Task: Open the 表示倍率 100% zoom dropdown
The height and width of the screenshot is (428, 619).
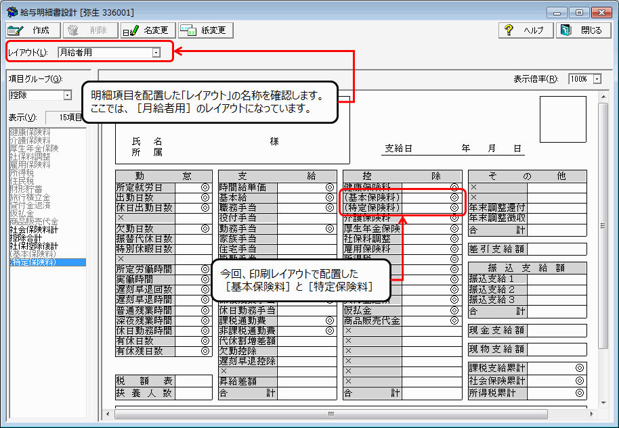Action: click(597, 79)
